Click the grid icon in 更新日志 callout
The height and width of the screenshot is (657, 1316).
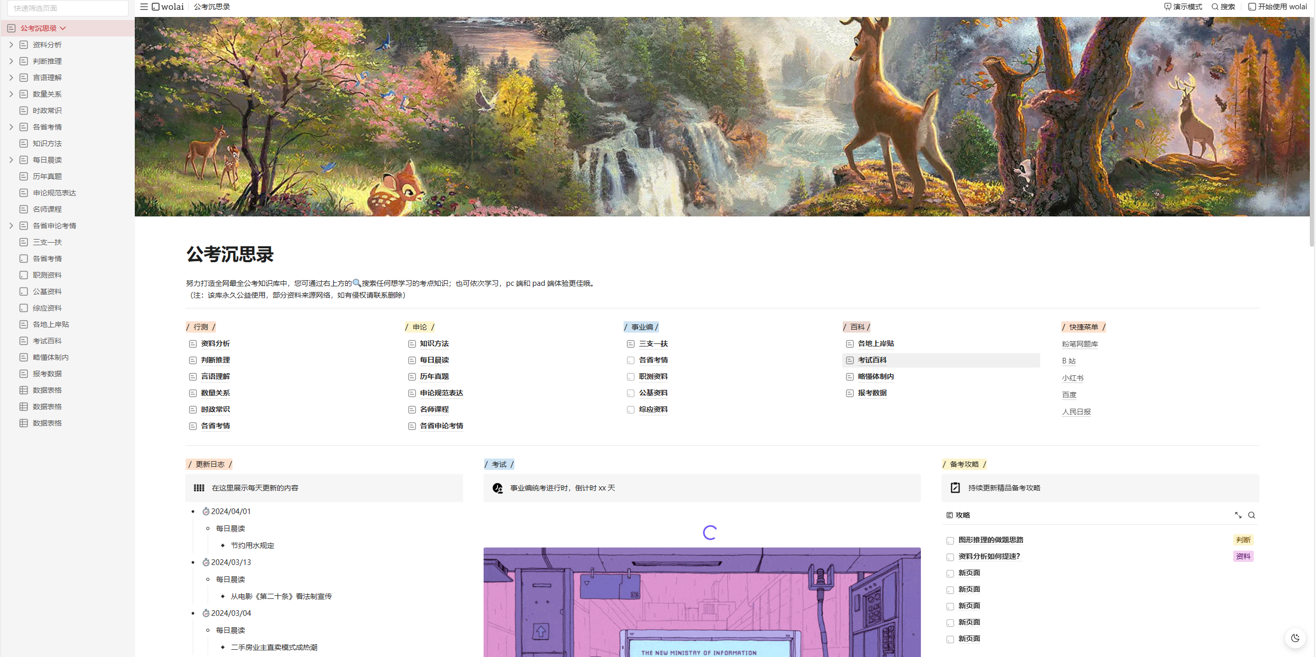[199, 488]
